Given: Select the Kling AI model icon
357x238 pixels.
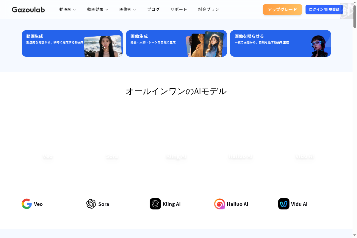Looking at the screenshot, I should pos(155,204).
